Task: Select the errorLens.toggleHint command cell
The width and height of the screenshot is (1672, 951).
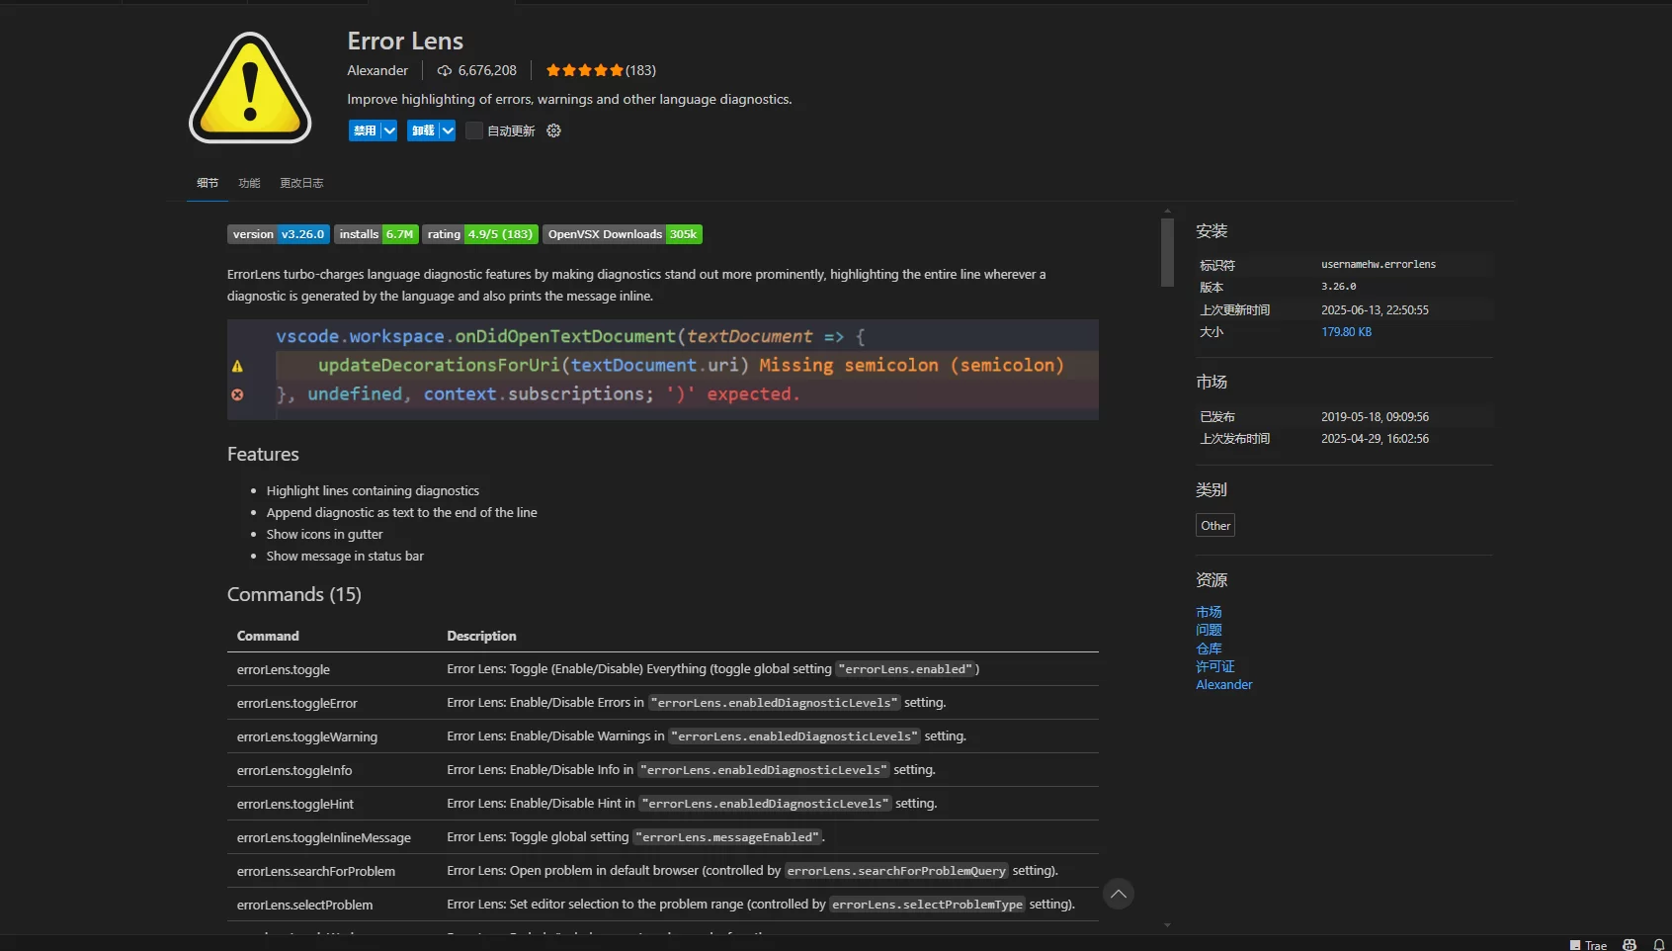Action: pyautogui.click(x=295, y=804)
